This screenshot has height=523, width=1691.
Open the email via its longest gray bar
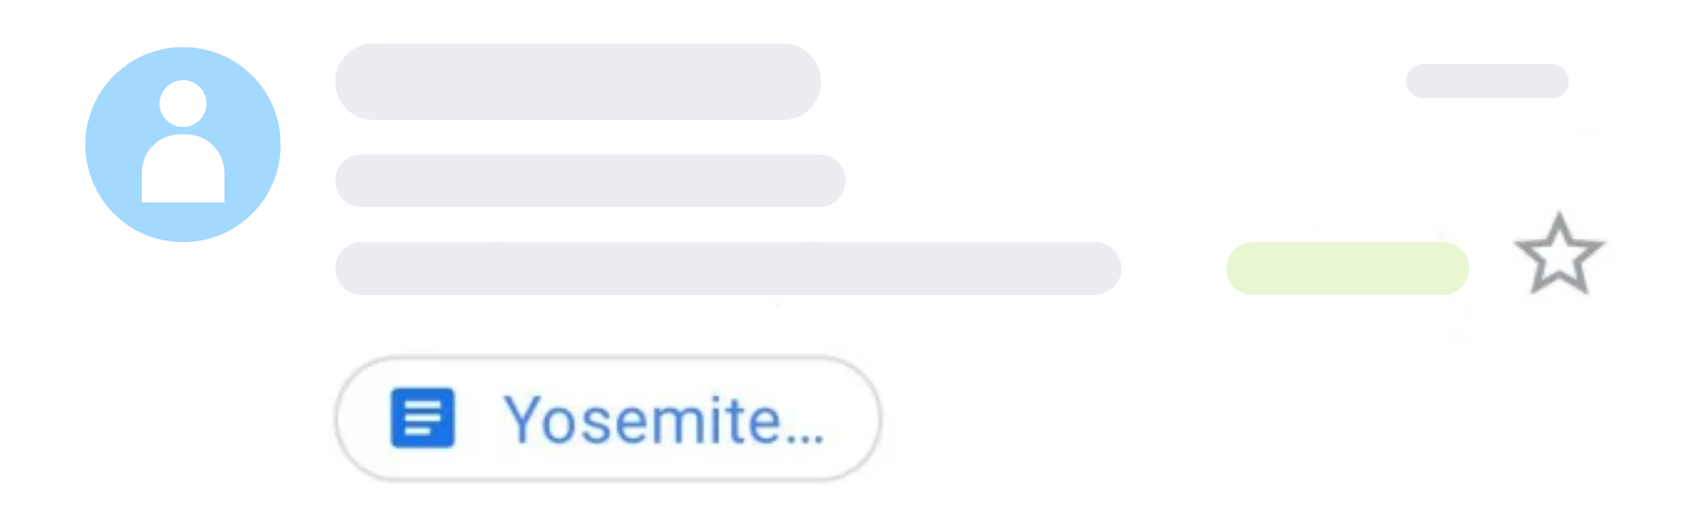pos(727,269)
